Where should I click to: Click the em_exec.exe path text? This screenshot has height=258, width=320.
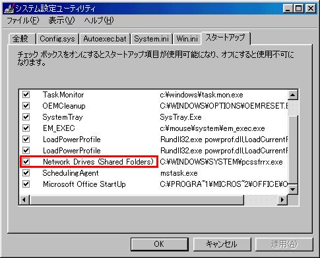click(212, 128)
